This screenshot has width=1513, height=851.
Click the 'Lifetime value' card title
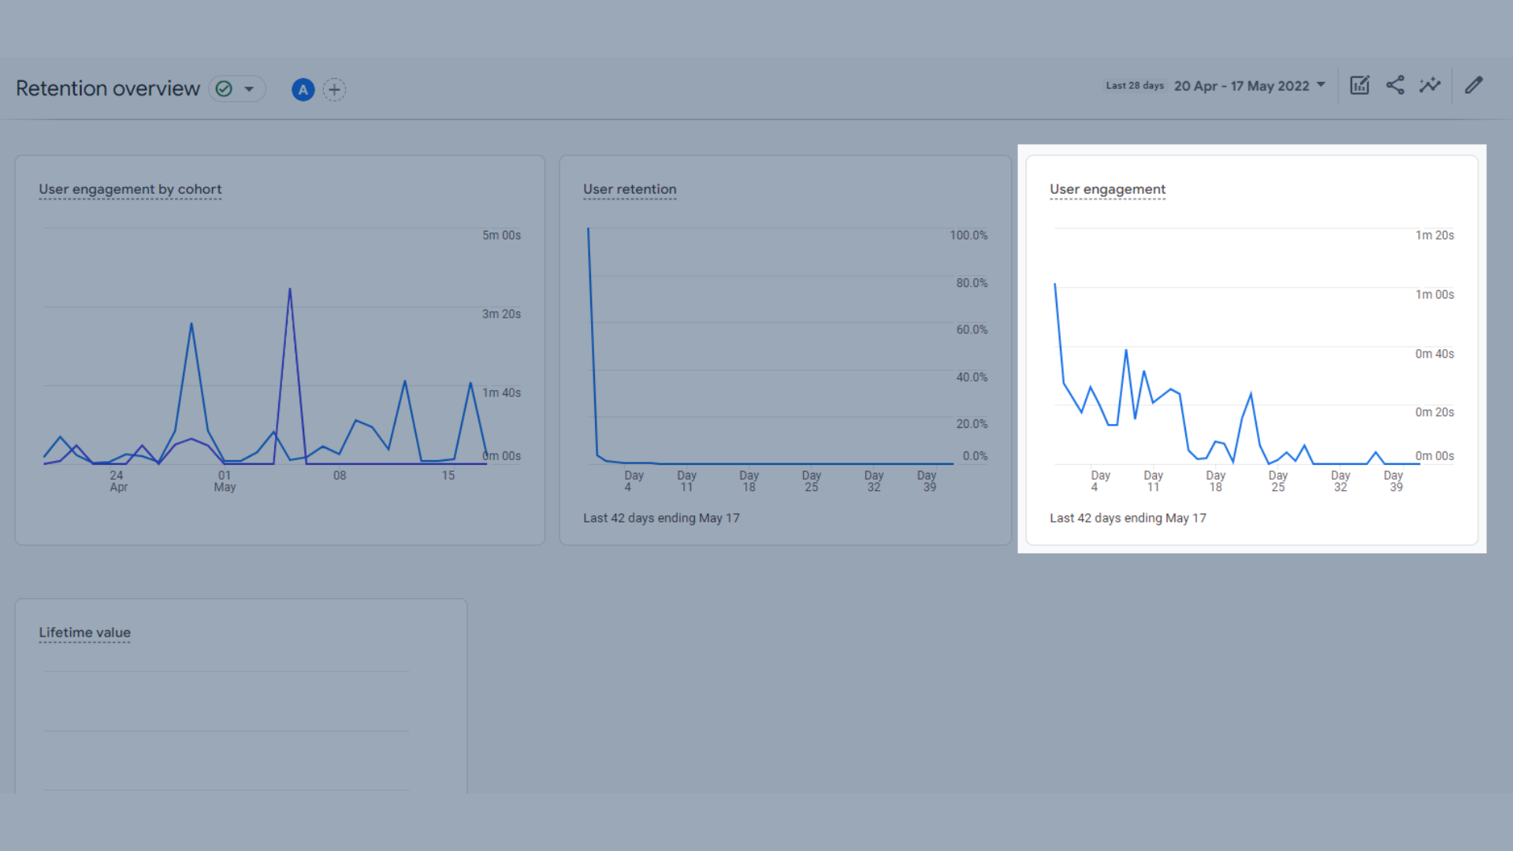tap(84, 633)
